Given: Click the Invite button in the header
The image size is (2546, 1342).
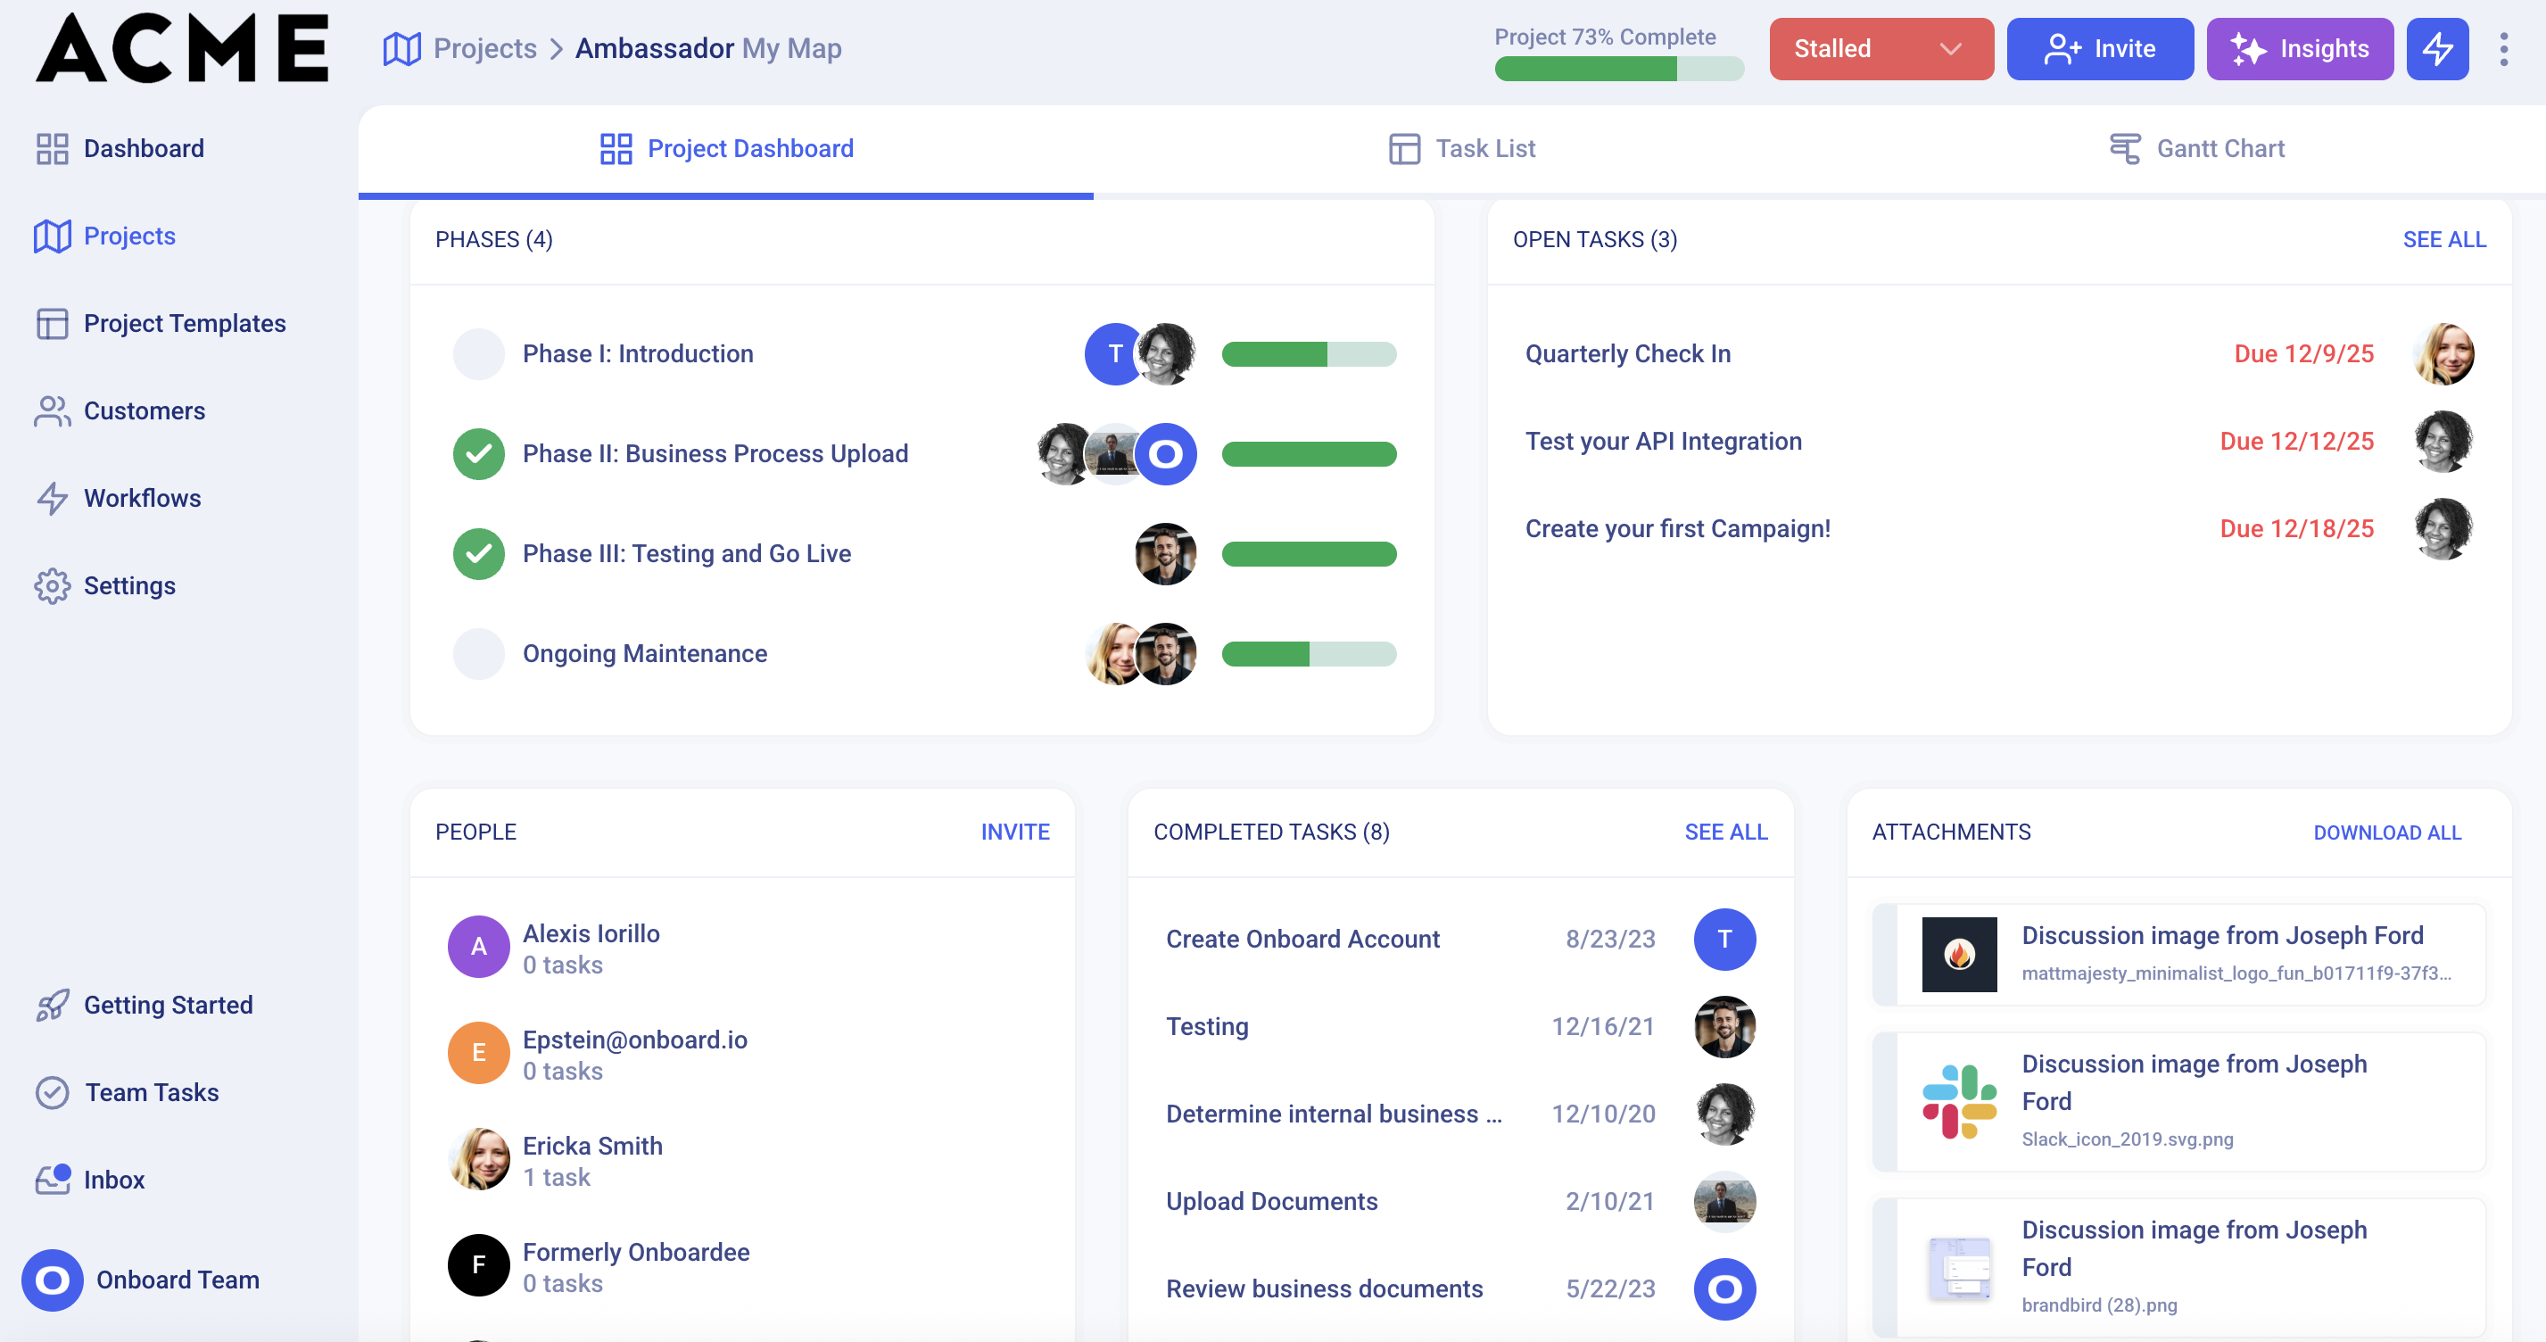Looking at the screenshot, I should pyautogui.click(x=2100, y=48).
